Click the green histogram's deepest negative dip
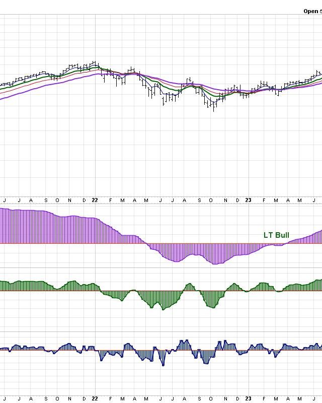The image size is (322, 403). point(163,307)
